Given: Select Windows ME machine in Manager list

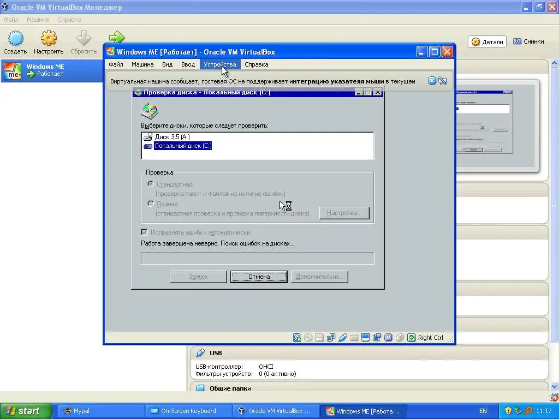Looking at the screenshot, I should (52, 70).
